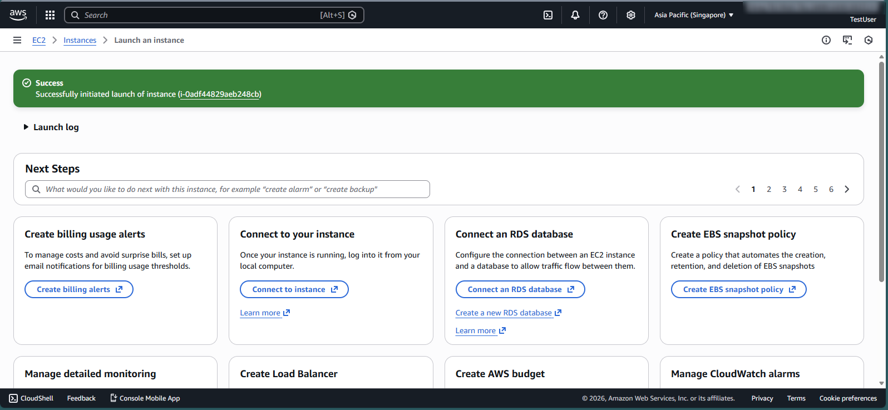888x410 pixels.
Task: Click the Console Mobile App icon in footer
Action: (114, 398)
